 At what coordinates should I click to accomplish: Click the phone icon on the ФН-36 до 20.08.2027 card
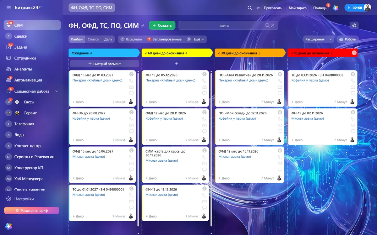(131, 119)
